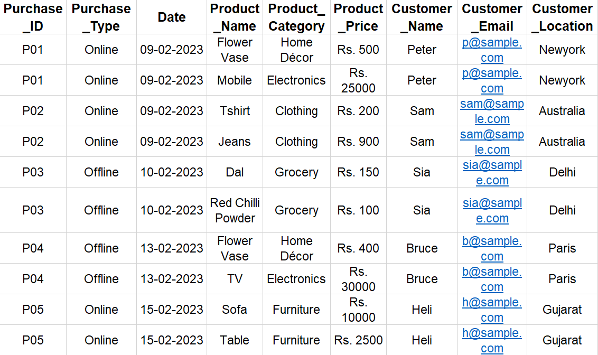The width and height of the screenshot is (598, 355).
Task: Select the Rs. 25000 price cell
Action: [358, 80]
